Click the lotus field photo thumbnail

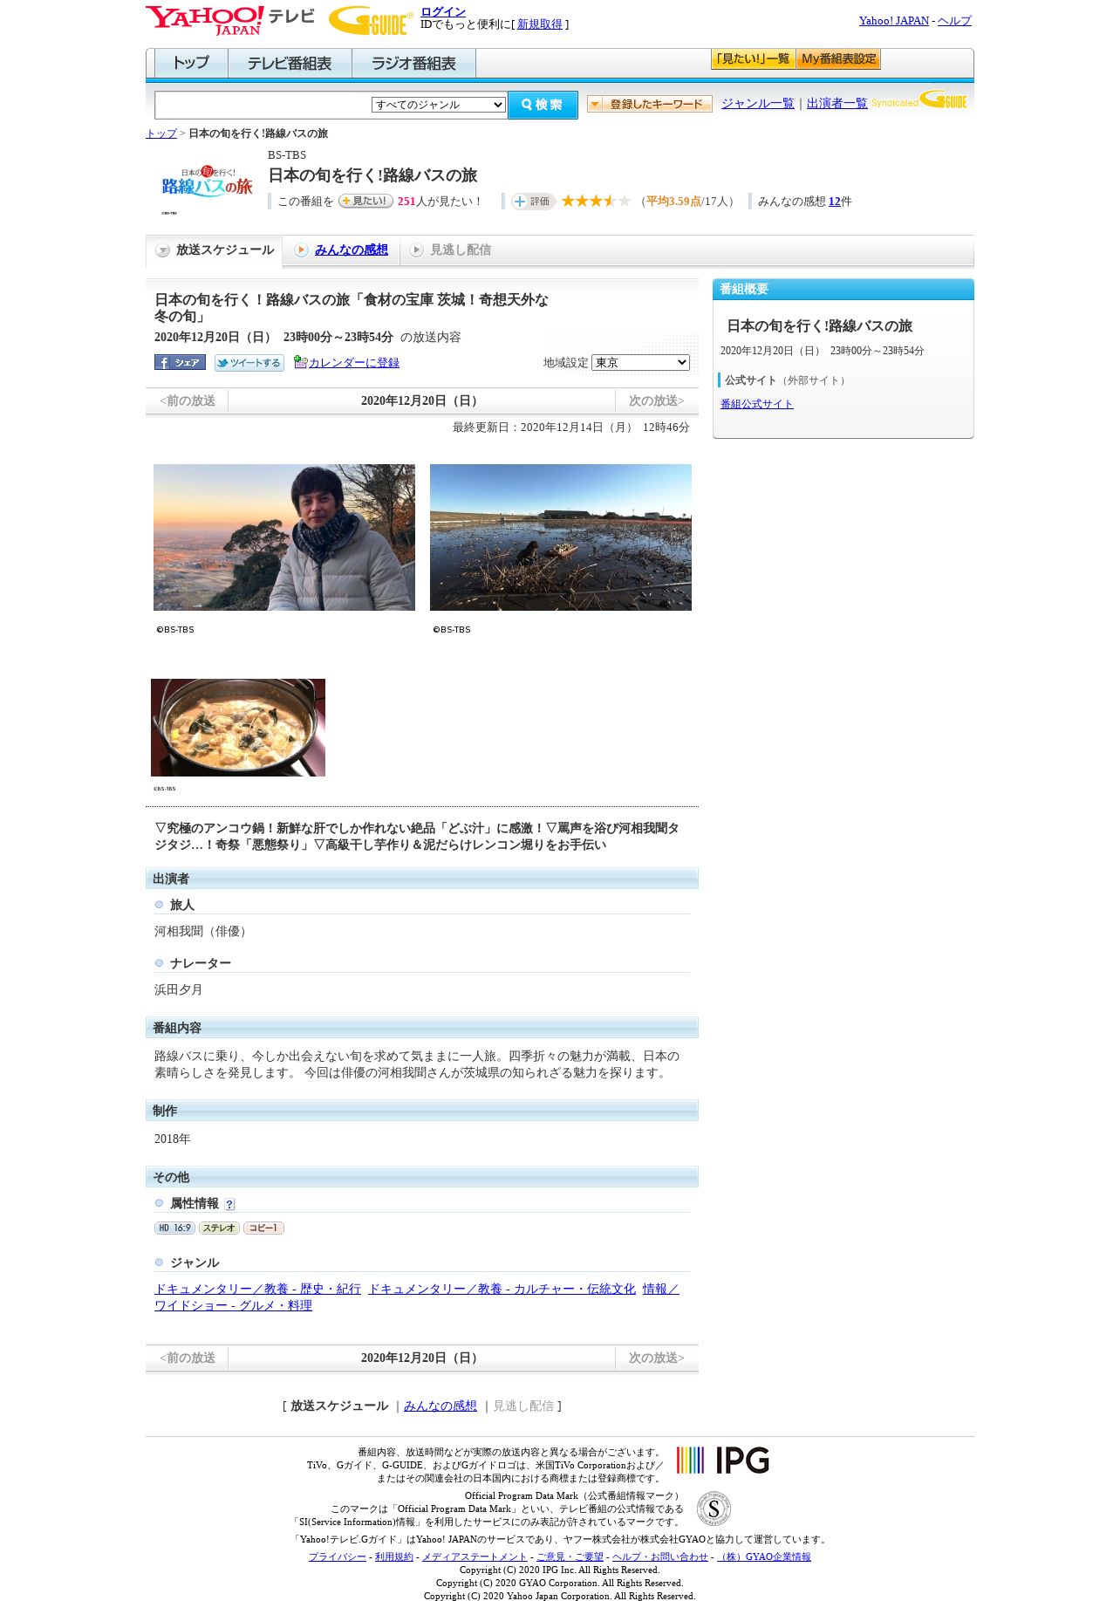[x=561, y=537]
